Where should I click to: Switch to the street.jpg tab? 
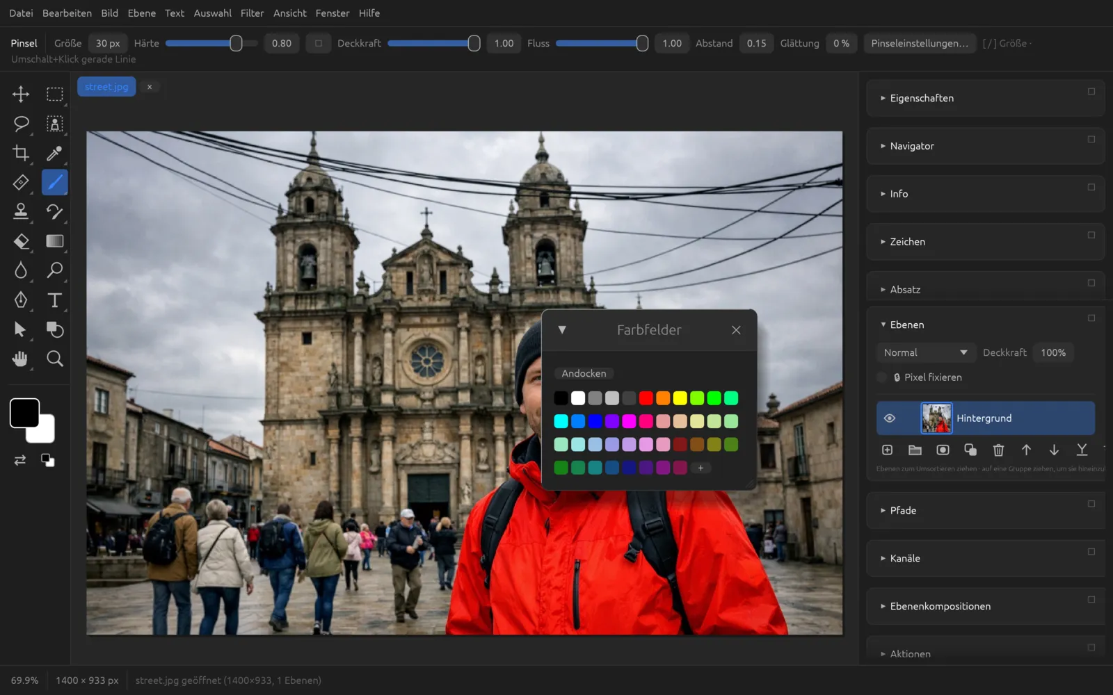pos(106,87)
